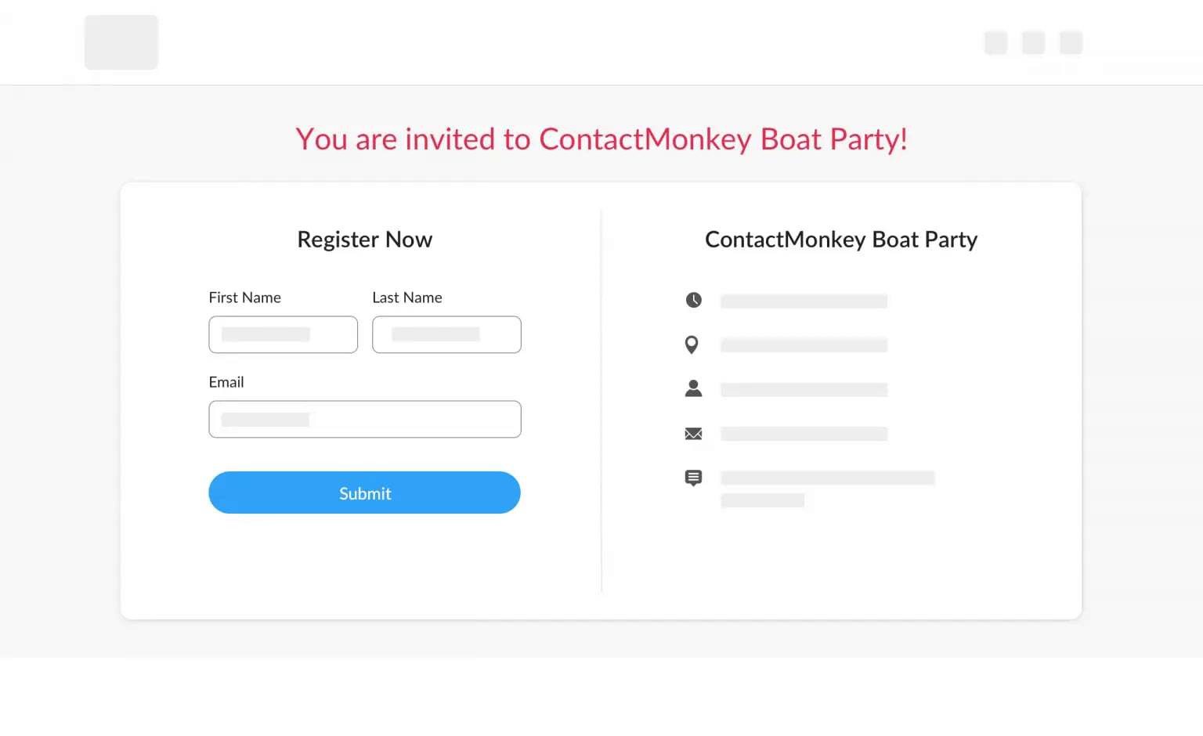Viewport: 1203px width, 736px height.
Task: Open the comment speech bubble icon
Action: coord(693,478)
